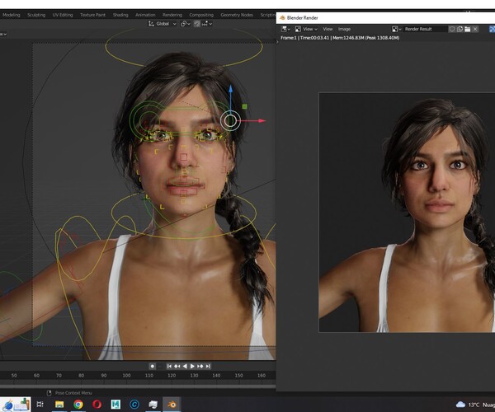This screenshot has height=412, width=495.
Task: Open weather widget showing 13°C
Action: pyautogui.click(x=475, y=405)
